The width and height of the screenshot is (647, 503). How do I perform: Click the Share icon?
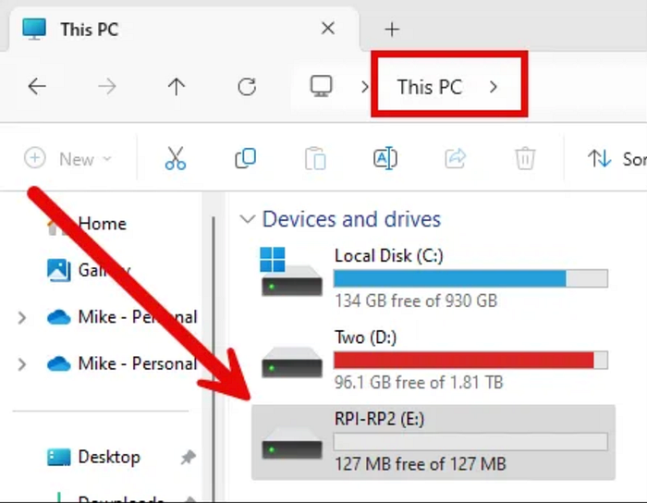click(456, 159)
